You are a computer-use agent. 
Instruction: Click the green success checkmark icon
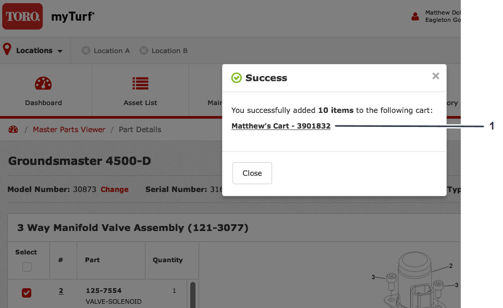237,78
